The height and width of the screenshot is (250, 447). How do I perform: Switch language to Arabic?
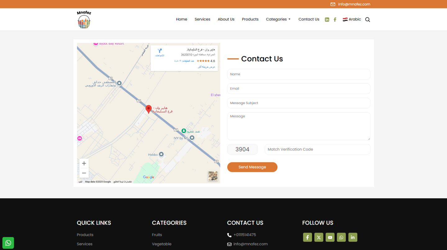pos(352,19)
